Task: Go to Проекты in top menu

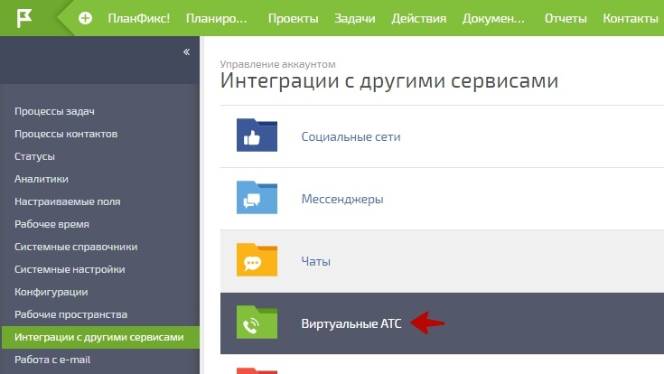Action: tap(293, 18)
